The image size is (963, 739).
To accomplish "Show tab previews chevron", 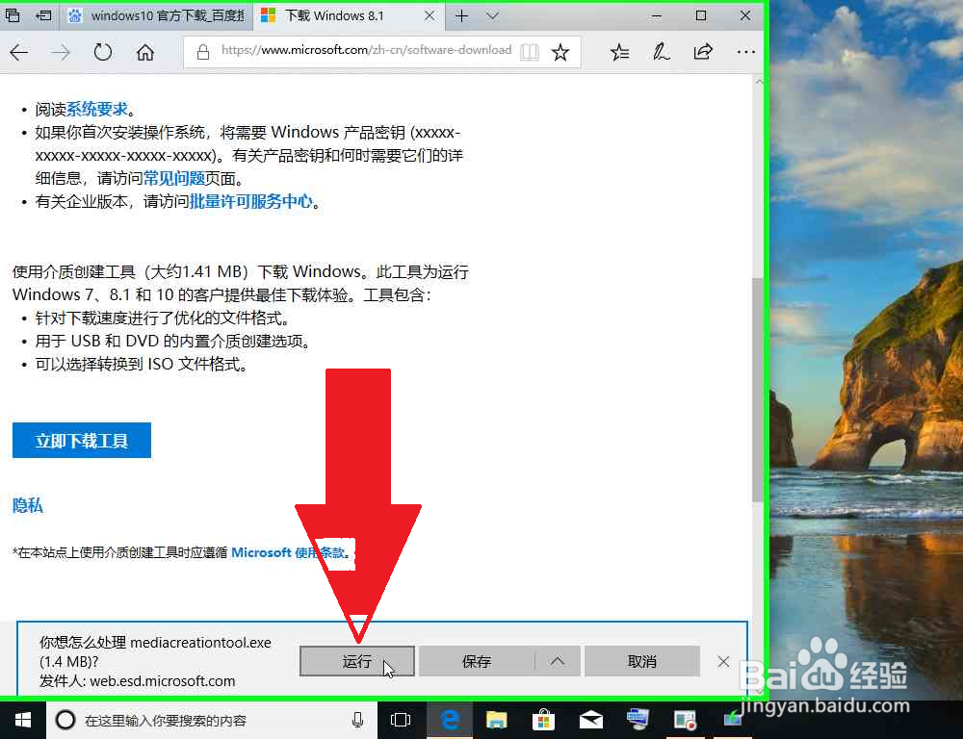I will point(492,16).
